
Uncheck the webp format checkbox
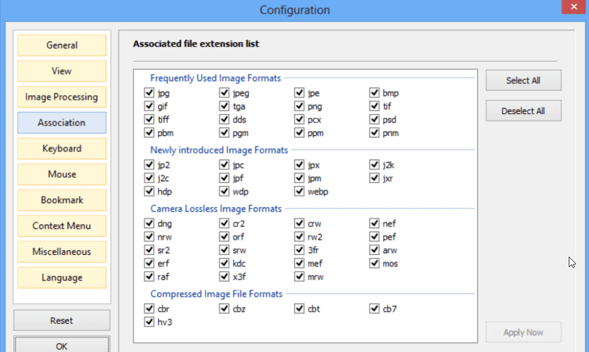click(x=299, y=191)
